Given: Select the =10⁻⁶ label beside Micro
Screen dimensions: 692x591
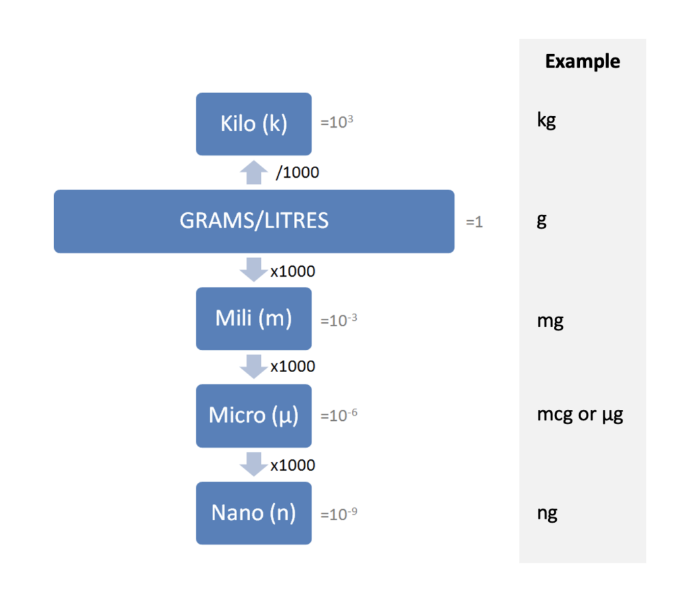Looking at the screenshot, I should pyautogui.click(x=339, y=414).
